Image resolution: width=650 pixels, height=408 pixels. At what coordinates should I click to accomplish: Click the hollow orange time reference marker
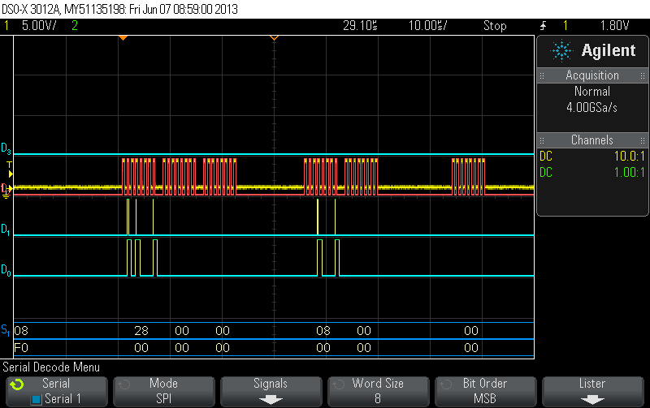click(x=274, y=37)
